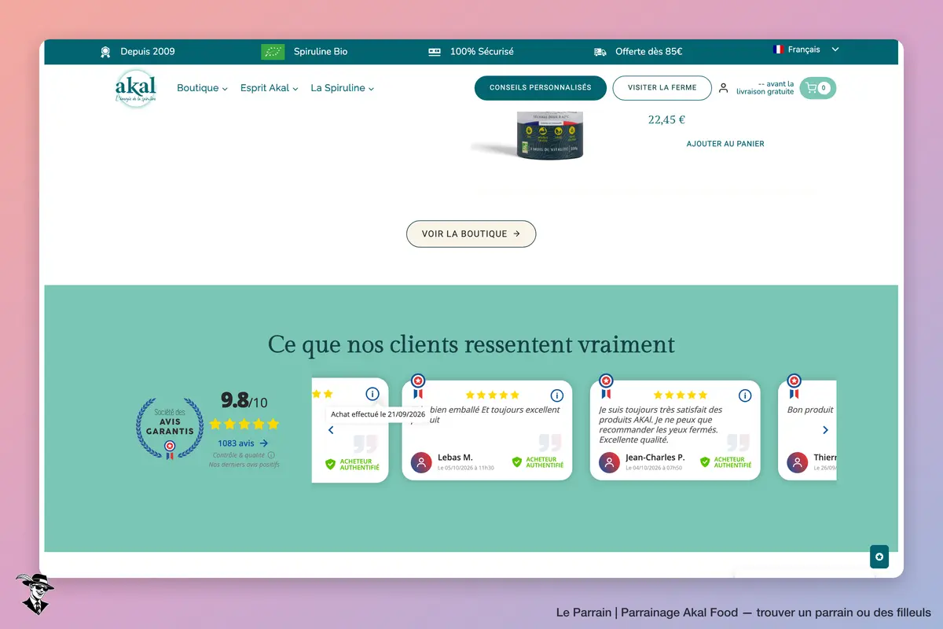Open info icon on Jean-Charles P. review
Screen dimensions: 943x629
pyautogui.click(x=745, y=395)
